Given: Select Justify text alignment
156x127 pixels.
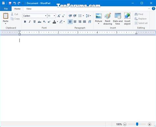Looking at the screenshot, I should (x=85, y=22).
